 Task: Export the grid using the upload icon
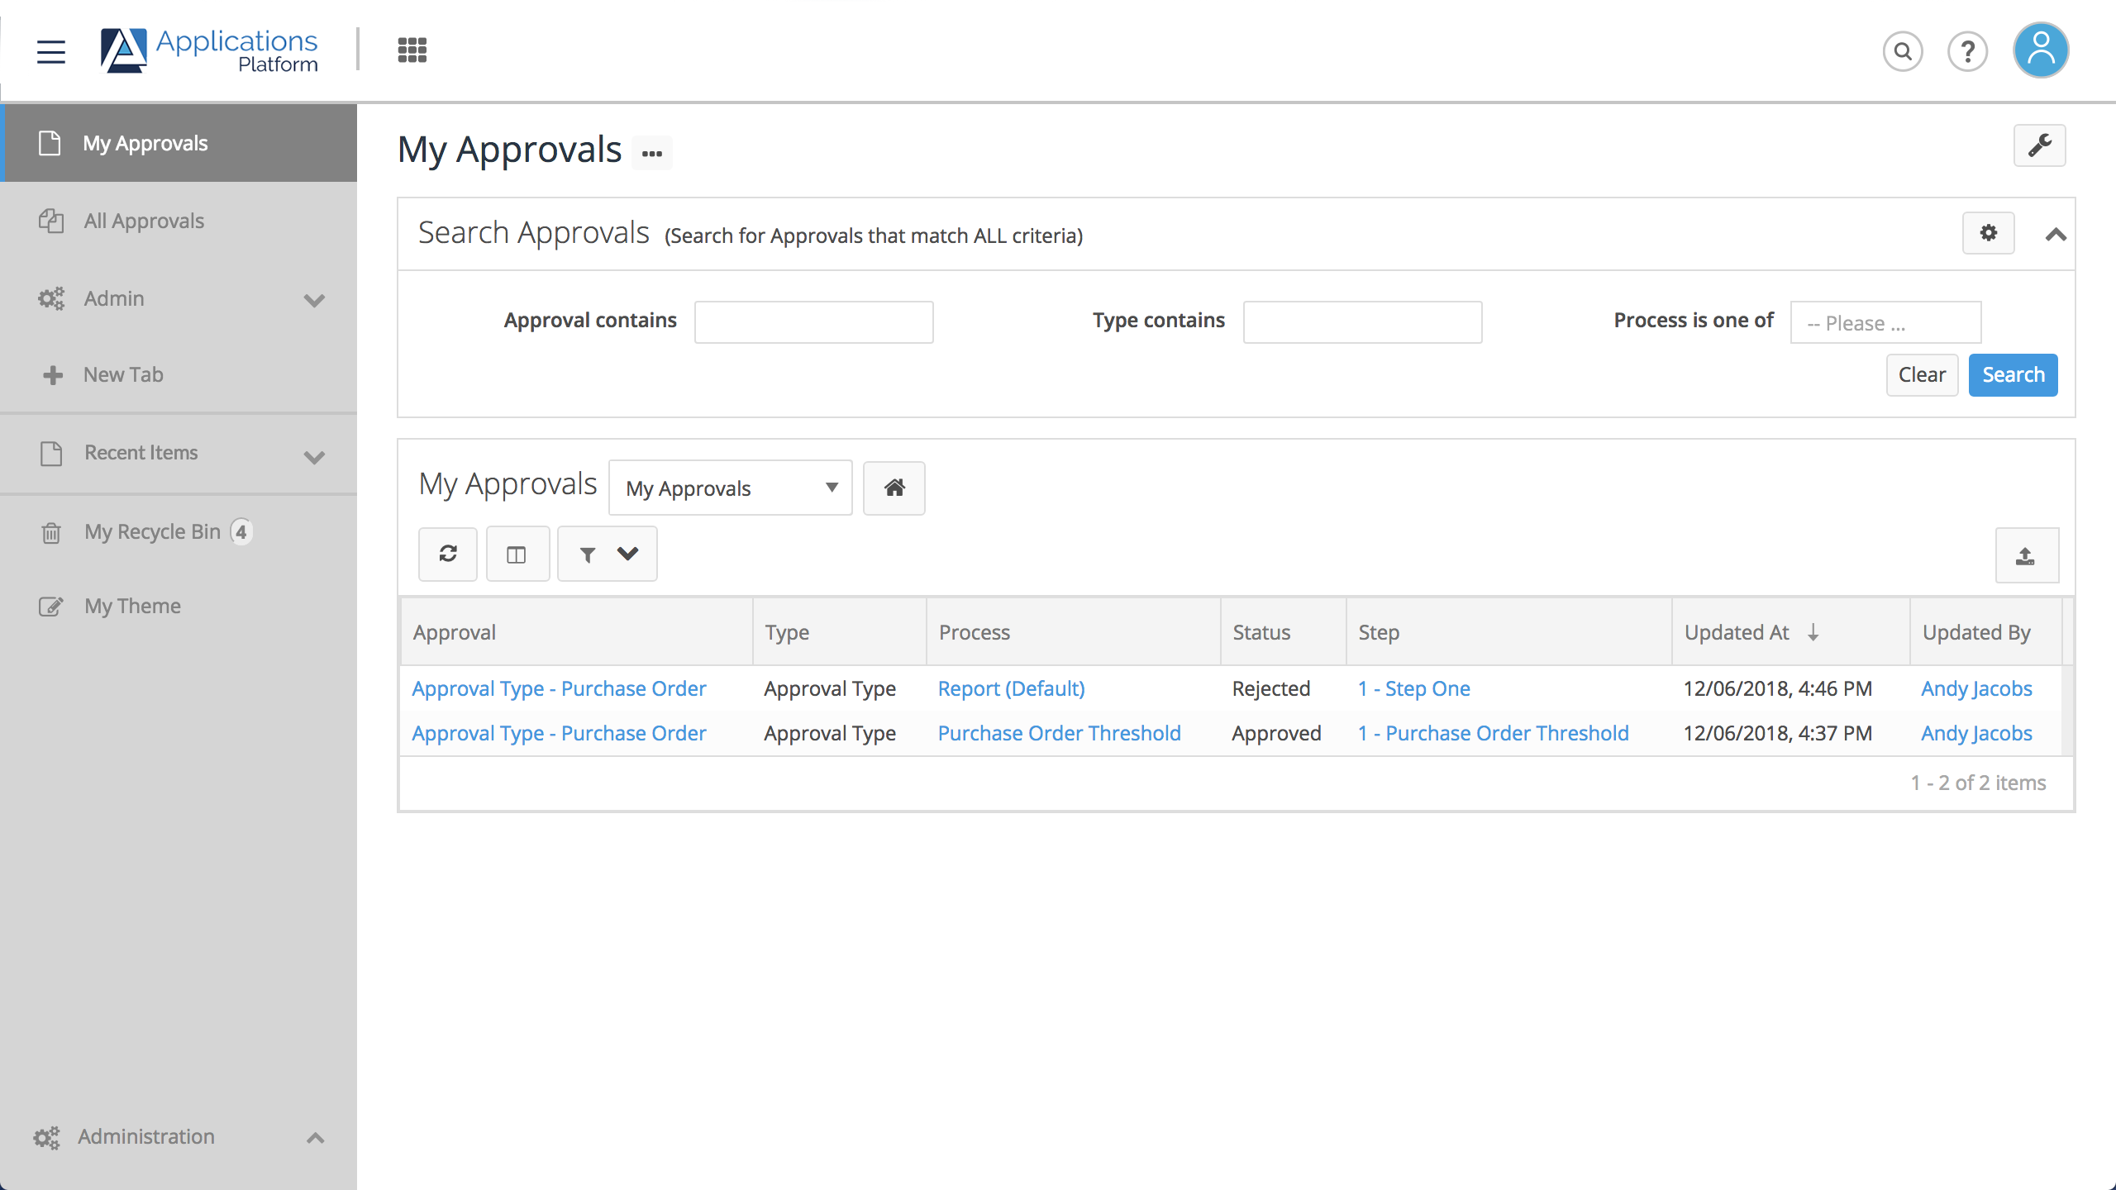(x=2028, y=555)
